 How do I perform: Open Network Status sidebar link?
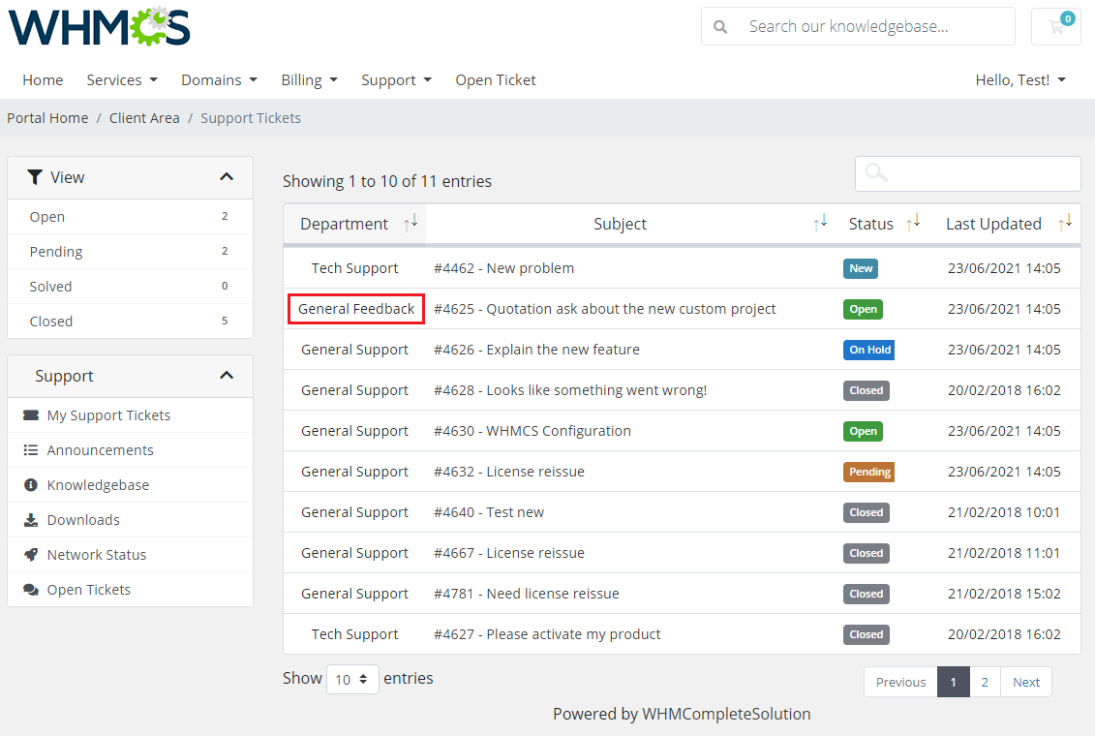97,555
